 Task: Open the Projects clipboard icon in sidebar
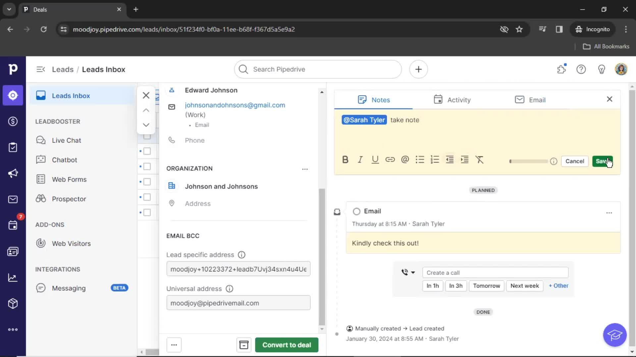(x=13, y=147)
